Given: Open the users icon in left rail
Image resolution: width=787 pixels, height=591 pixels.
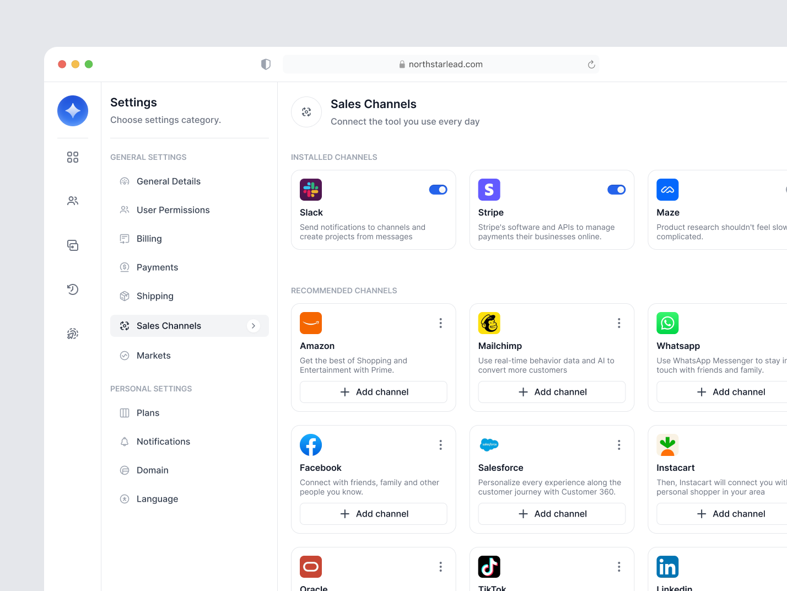Looking at the screenshot, I should [73, 201].
